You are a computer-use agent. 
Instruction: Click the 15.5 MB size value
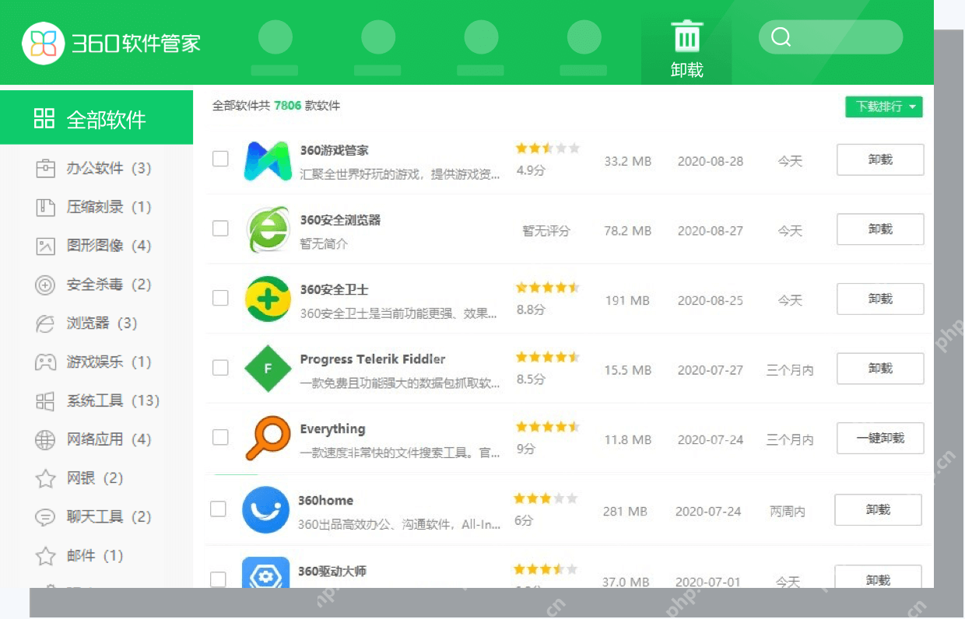point(628,370)
